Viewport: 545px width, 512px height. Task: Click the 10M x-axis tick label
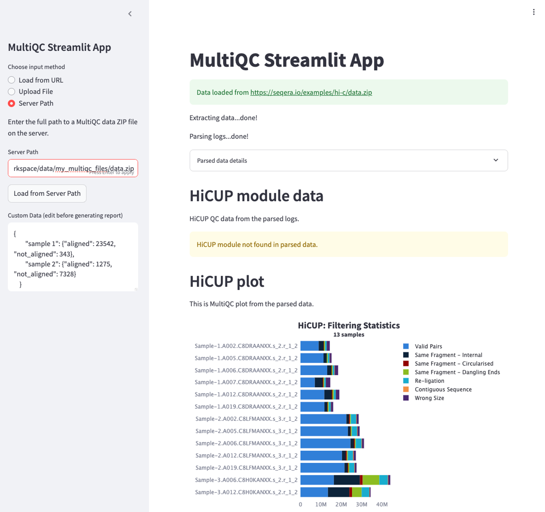pos(321,504)
